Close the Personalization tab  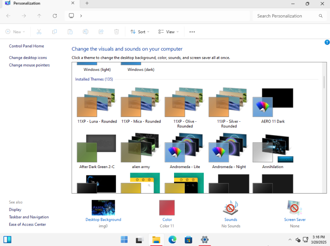pos(72,3)
